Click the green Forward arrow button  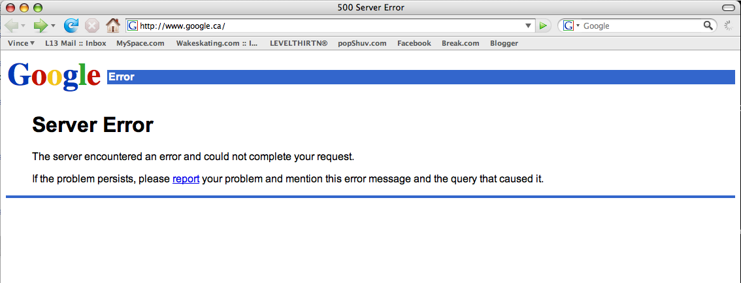[41, 25]
